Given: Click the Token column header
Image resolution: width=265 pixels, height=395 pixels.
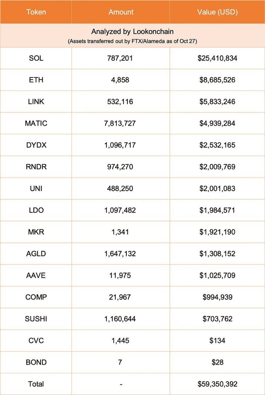Looking at the screenshot, I should (x=36, y=12).
